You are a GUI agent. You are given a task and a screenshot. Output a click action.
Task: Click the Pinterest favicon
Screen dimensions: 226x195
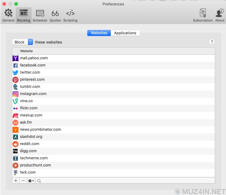coord(15,80)
